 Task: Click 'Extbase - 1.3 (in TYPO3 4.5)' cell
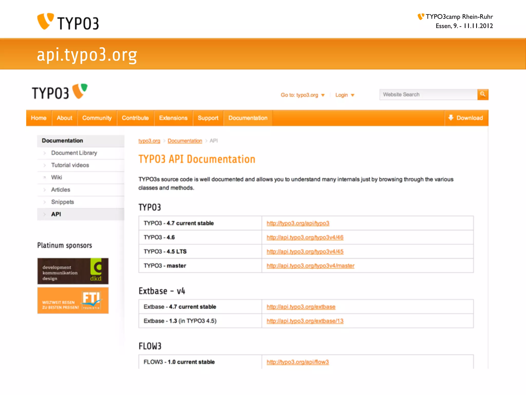200,321
